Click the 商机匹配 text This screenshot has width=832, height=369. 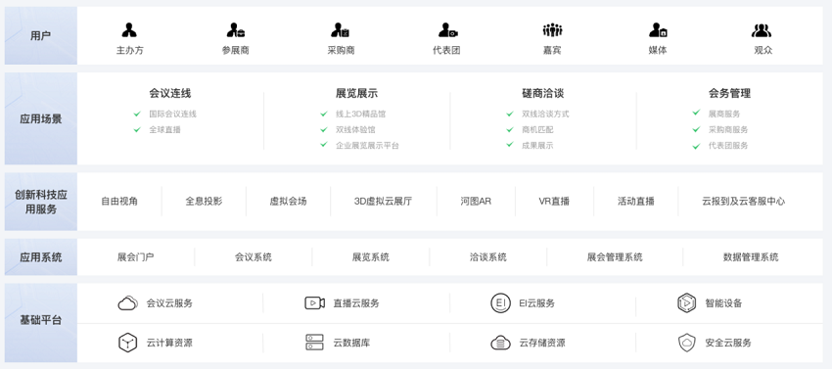pos(537,129)
